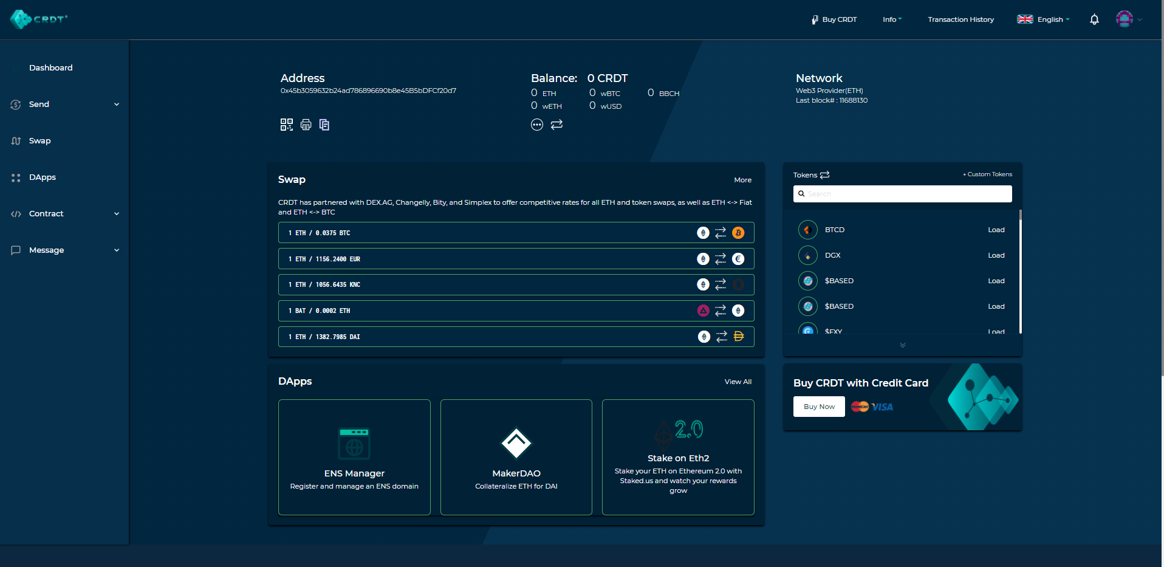Image resolution: width=1164 pixels, height=567 pixels.
Task: Copy the wallet address icon
Action: click(324, 125)
